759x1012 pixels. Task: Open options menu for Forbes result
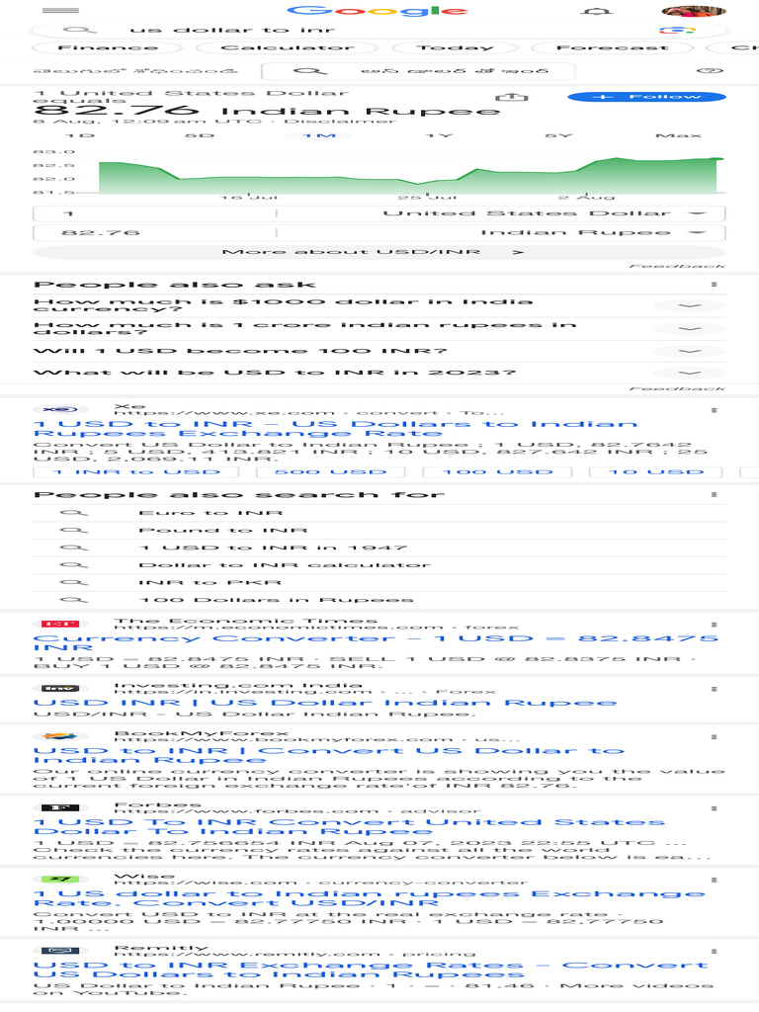click(714, 808)
